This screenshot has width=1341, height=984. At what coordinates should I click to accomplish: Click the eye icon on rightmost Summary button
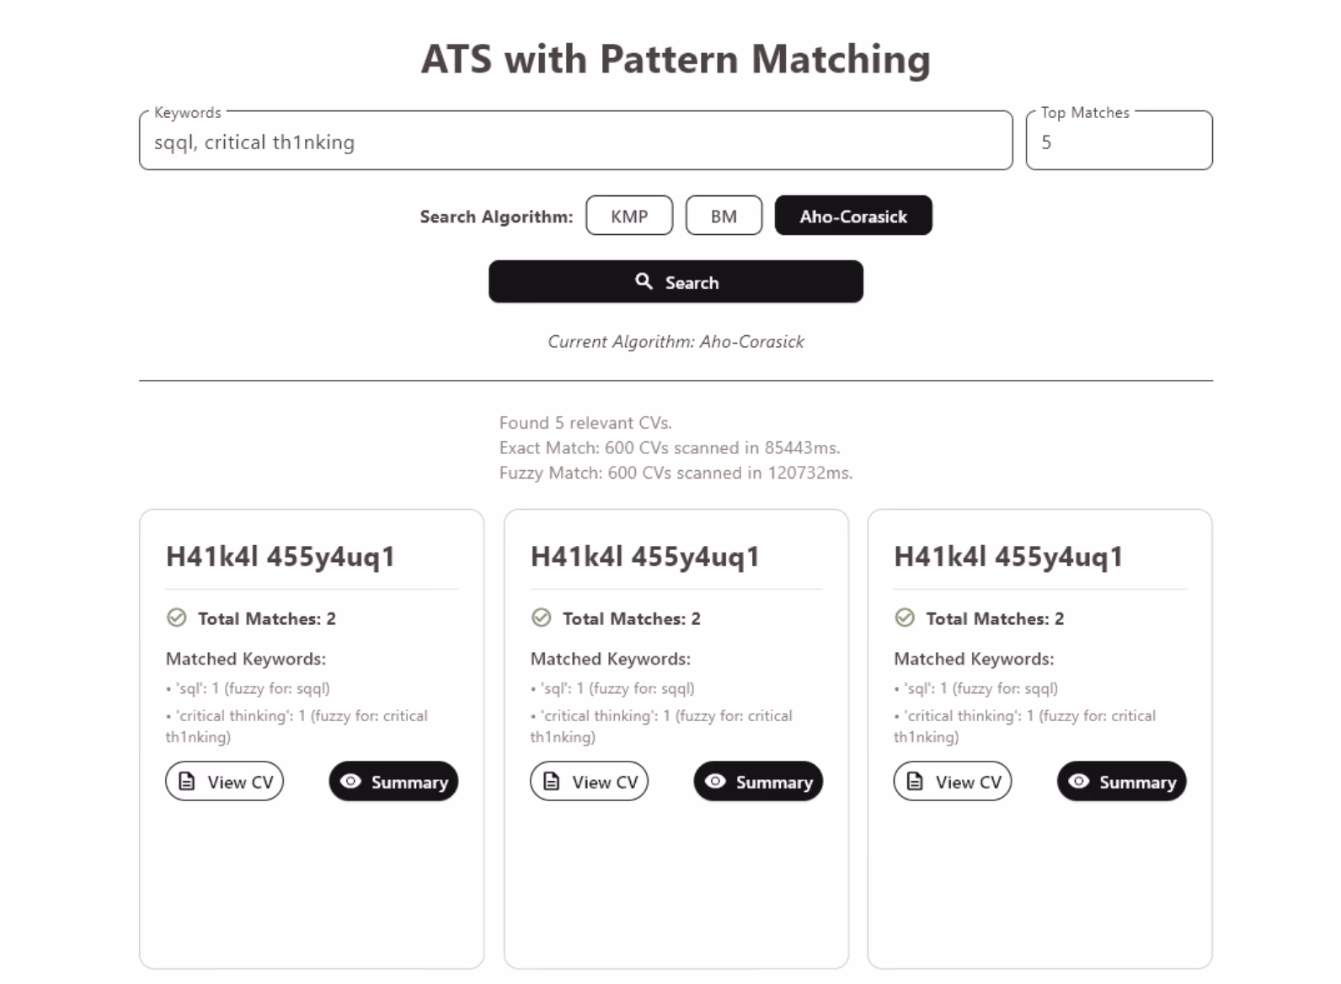(1079, 781)
